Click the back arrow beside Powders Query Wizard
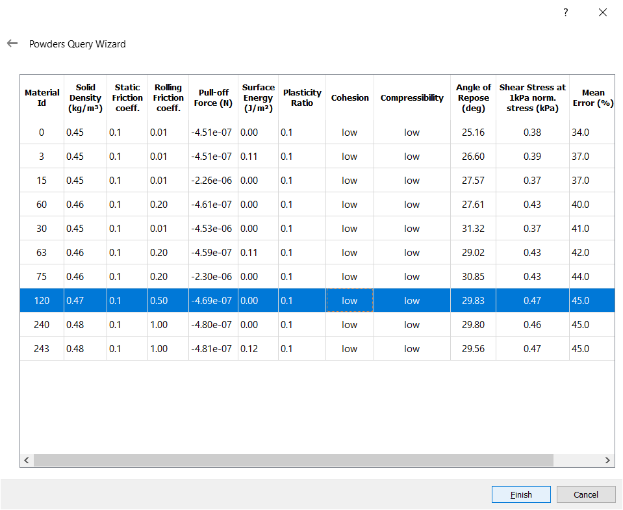Image resolution: width=623 pixels, height=510 pixels. (x=12, y=44)
